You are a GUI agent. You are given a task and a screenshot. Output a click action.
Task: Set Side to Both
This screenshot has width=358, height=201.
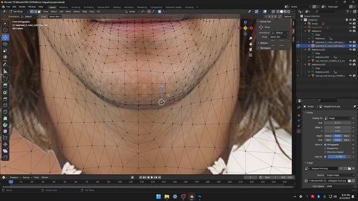(328, 140)
